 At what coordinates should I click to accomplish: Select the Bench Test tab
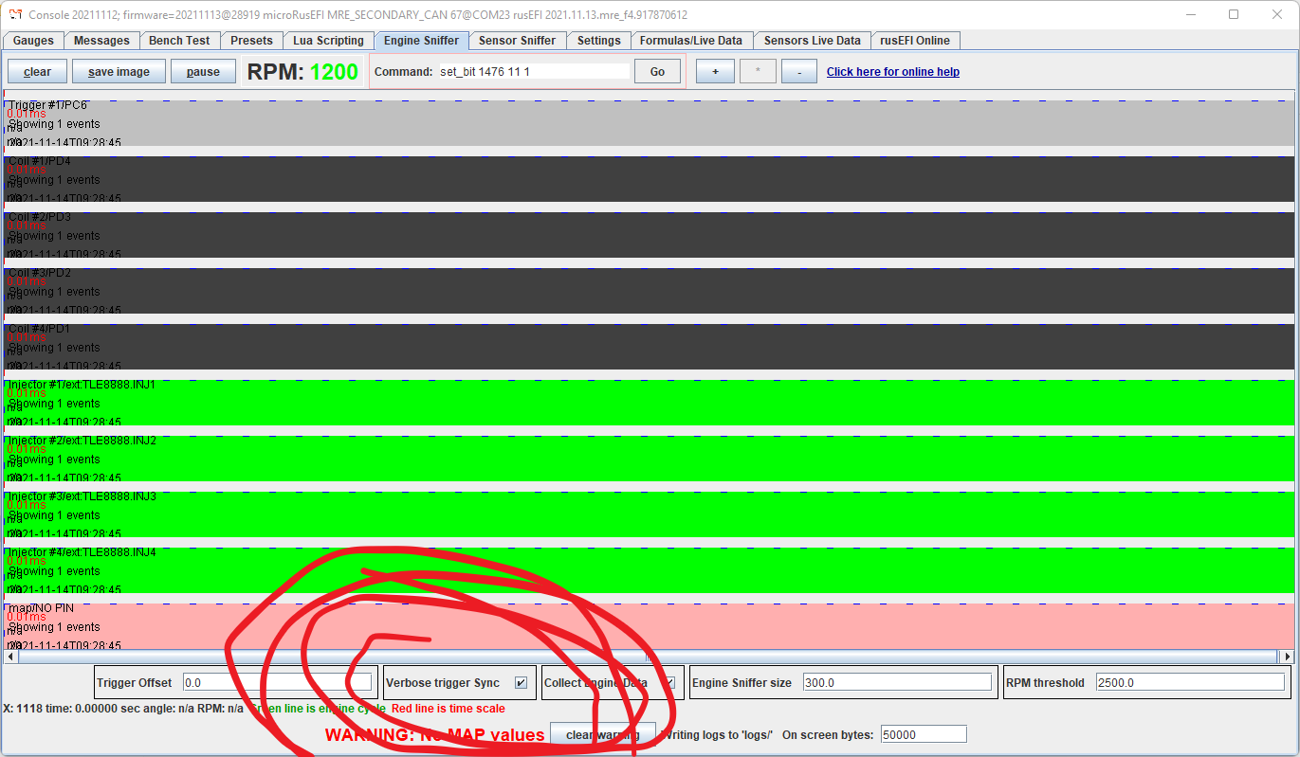pos(179,41)
